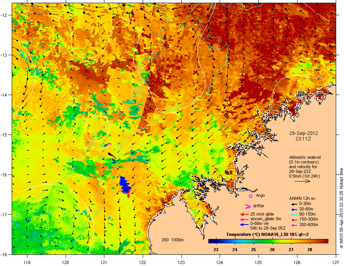Click the magenta drifter chevron legend symbol

[x=248, y=206]
